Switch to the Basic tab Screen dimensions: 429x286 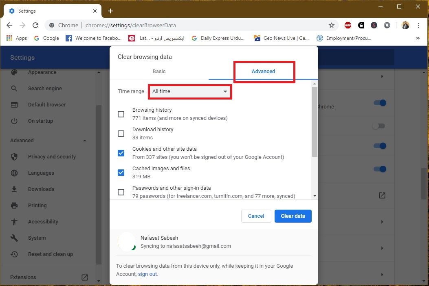click(159, 71)
